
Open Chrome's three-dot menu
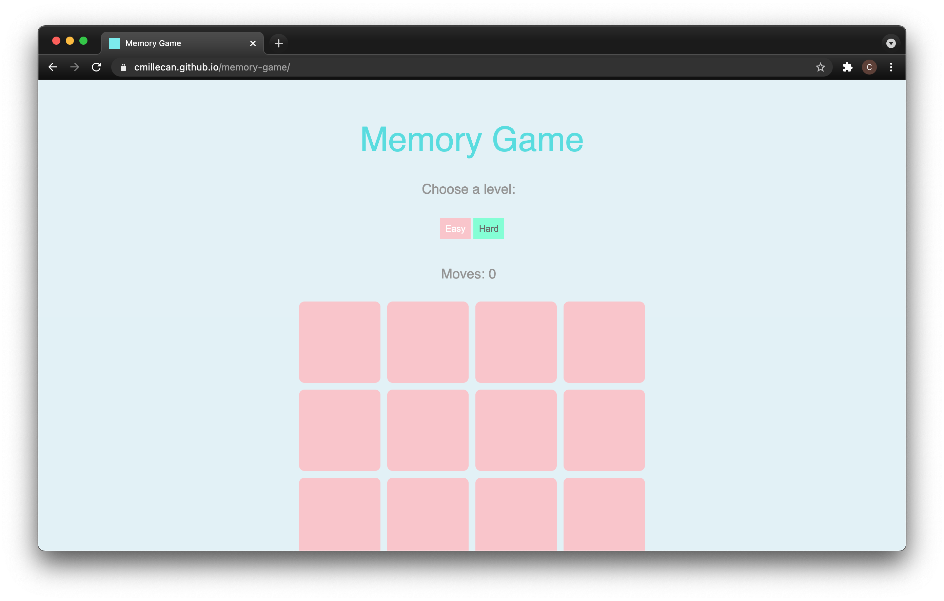coord(891,67)
